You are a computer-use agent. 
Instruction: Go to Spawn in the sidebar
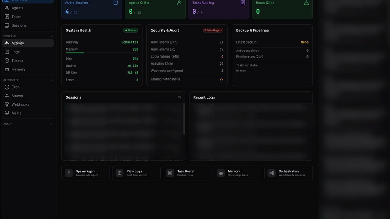[28, 96]
